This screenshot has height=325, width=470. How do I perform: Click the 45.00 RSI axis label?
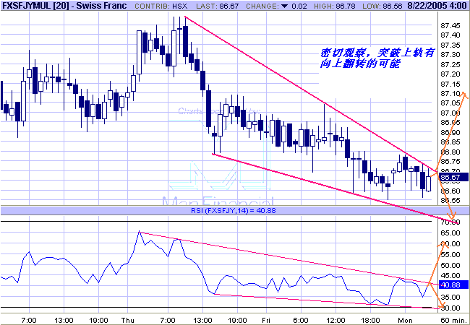450,276
